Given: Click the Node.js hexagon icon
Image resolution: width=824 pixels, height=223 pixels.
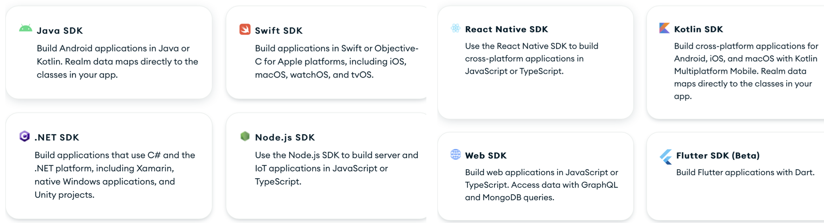Looking at the screenshot, I should point(245,136).
